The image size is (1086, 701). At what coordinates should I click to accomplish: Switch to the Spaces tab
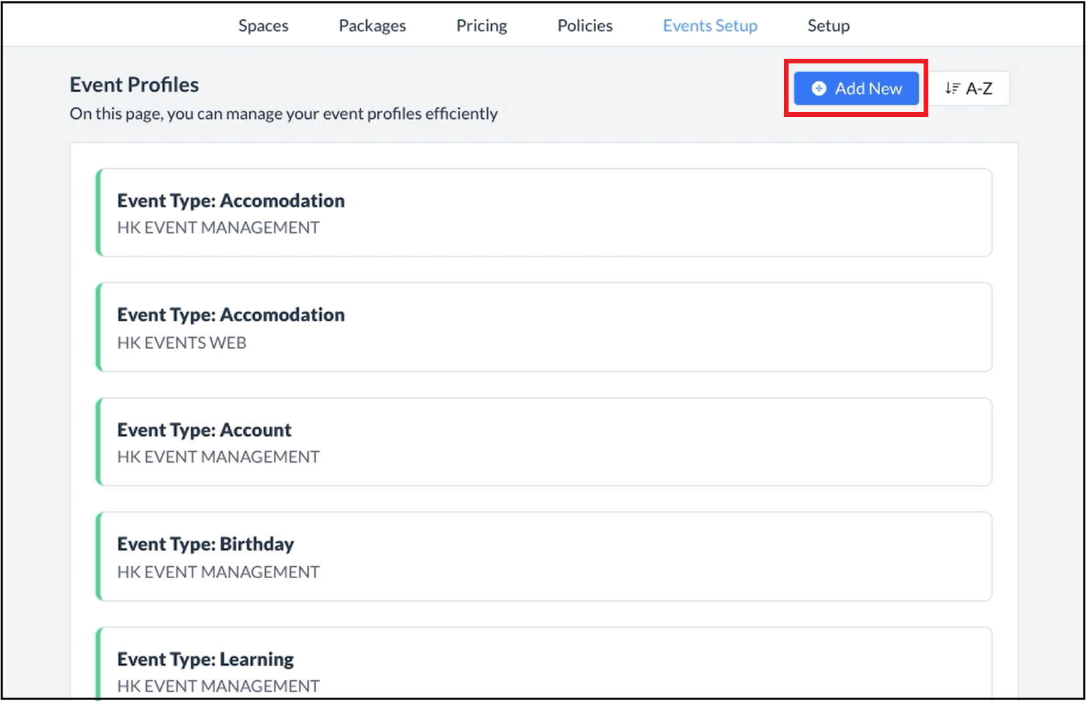263,25
